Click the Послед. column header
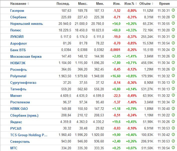This screenshot has height=151, width=177. (63, 4)
